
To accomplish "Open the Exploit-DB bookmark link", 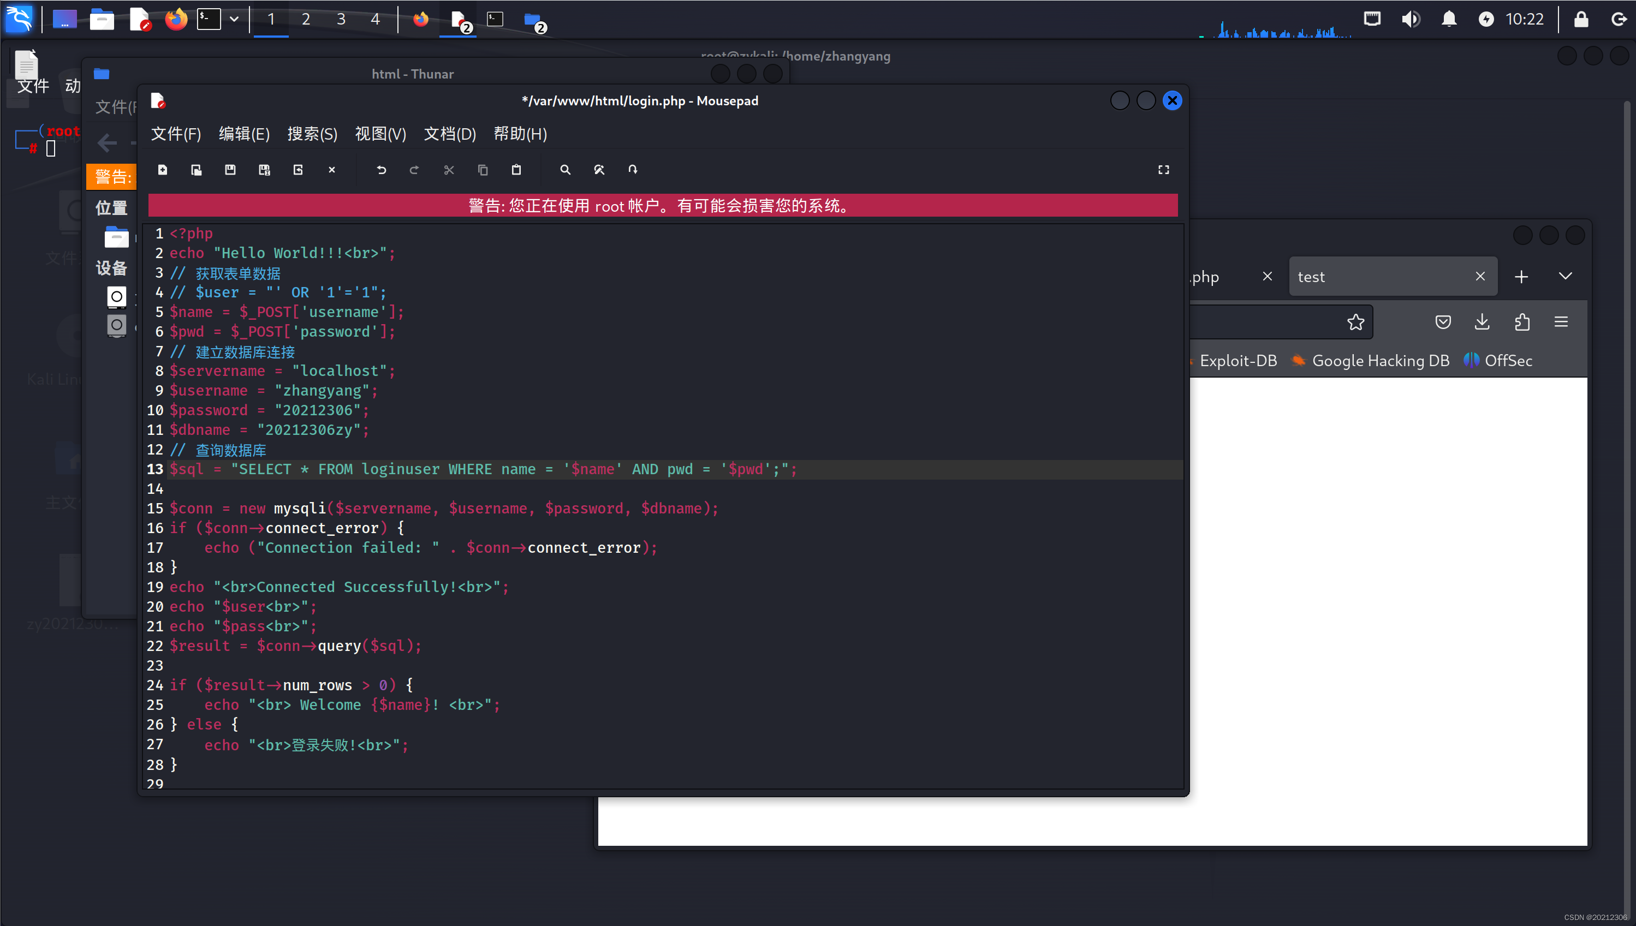I will click(x=1238, y=361).
